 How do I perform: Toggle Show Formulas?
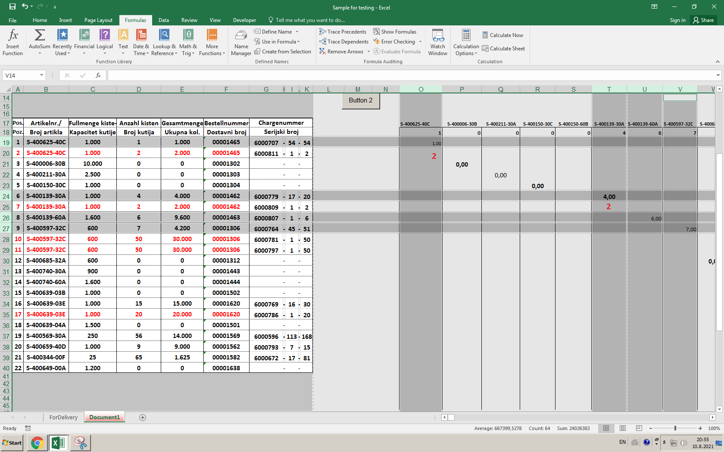click(395, 32)
